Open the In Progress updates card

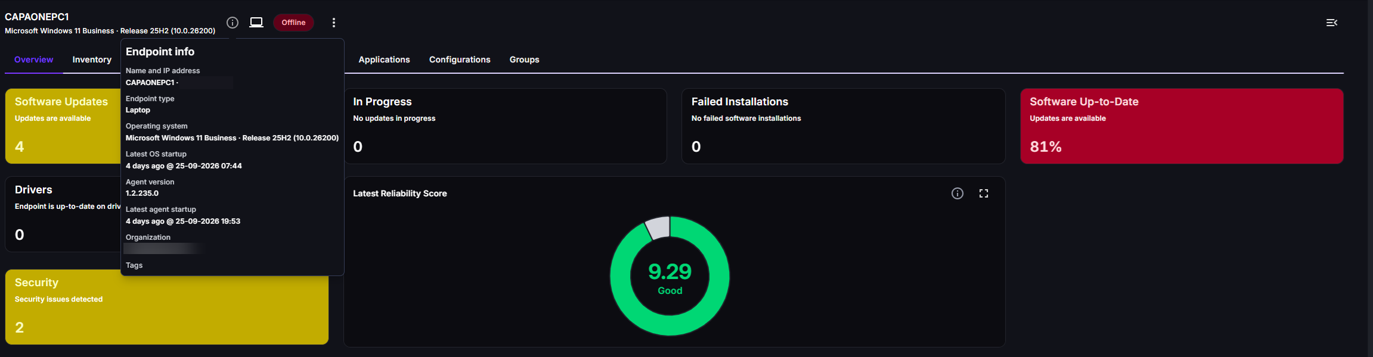505,126
